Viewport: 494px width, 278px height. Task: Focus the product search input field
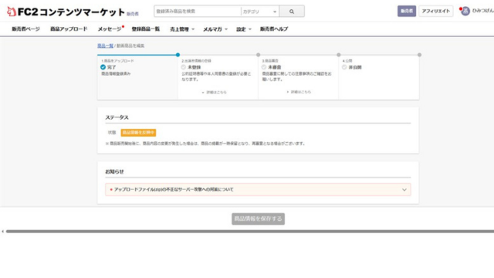coord(198,12)
